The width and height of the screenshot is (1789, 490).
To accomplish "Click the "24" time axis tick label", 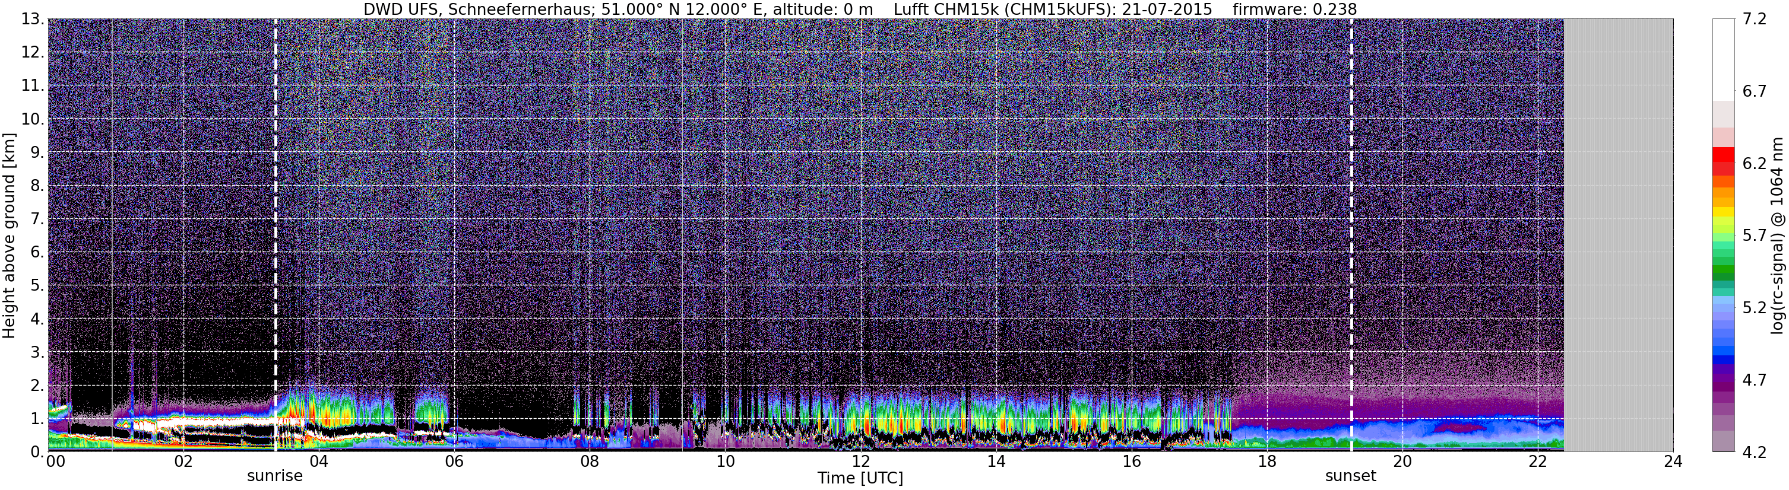I will (x=1674, y=462).
